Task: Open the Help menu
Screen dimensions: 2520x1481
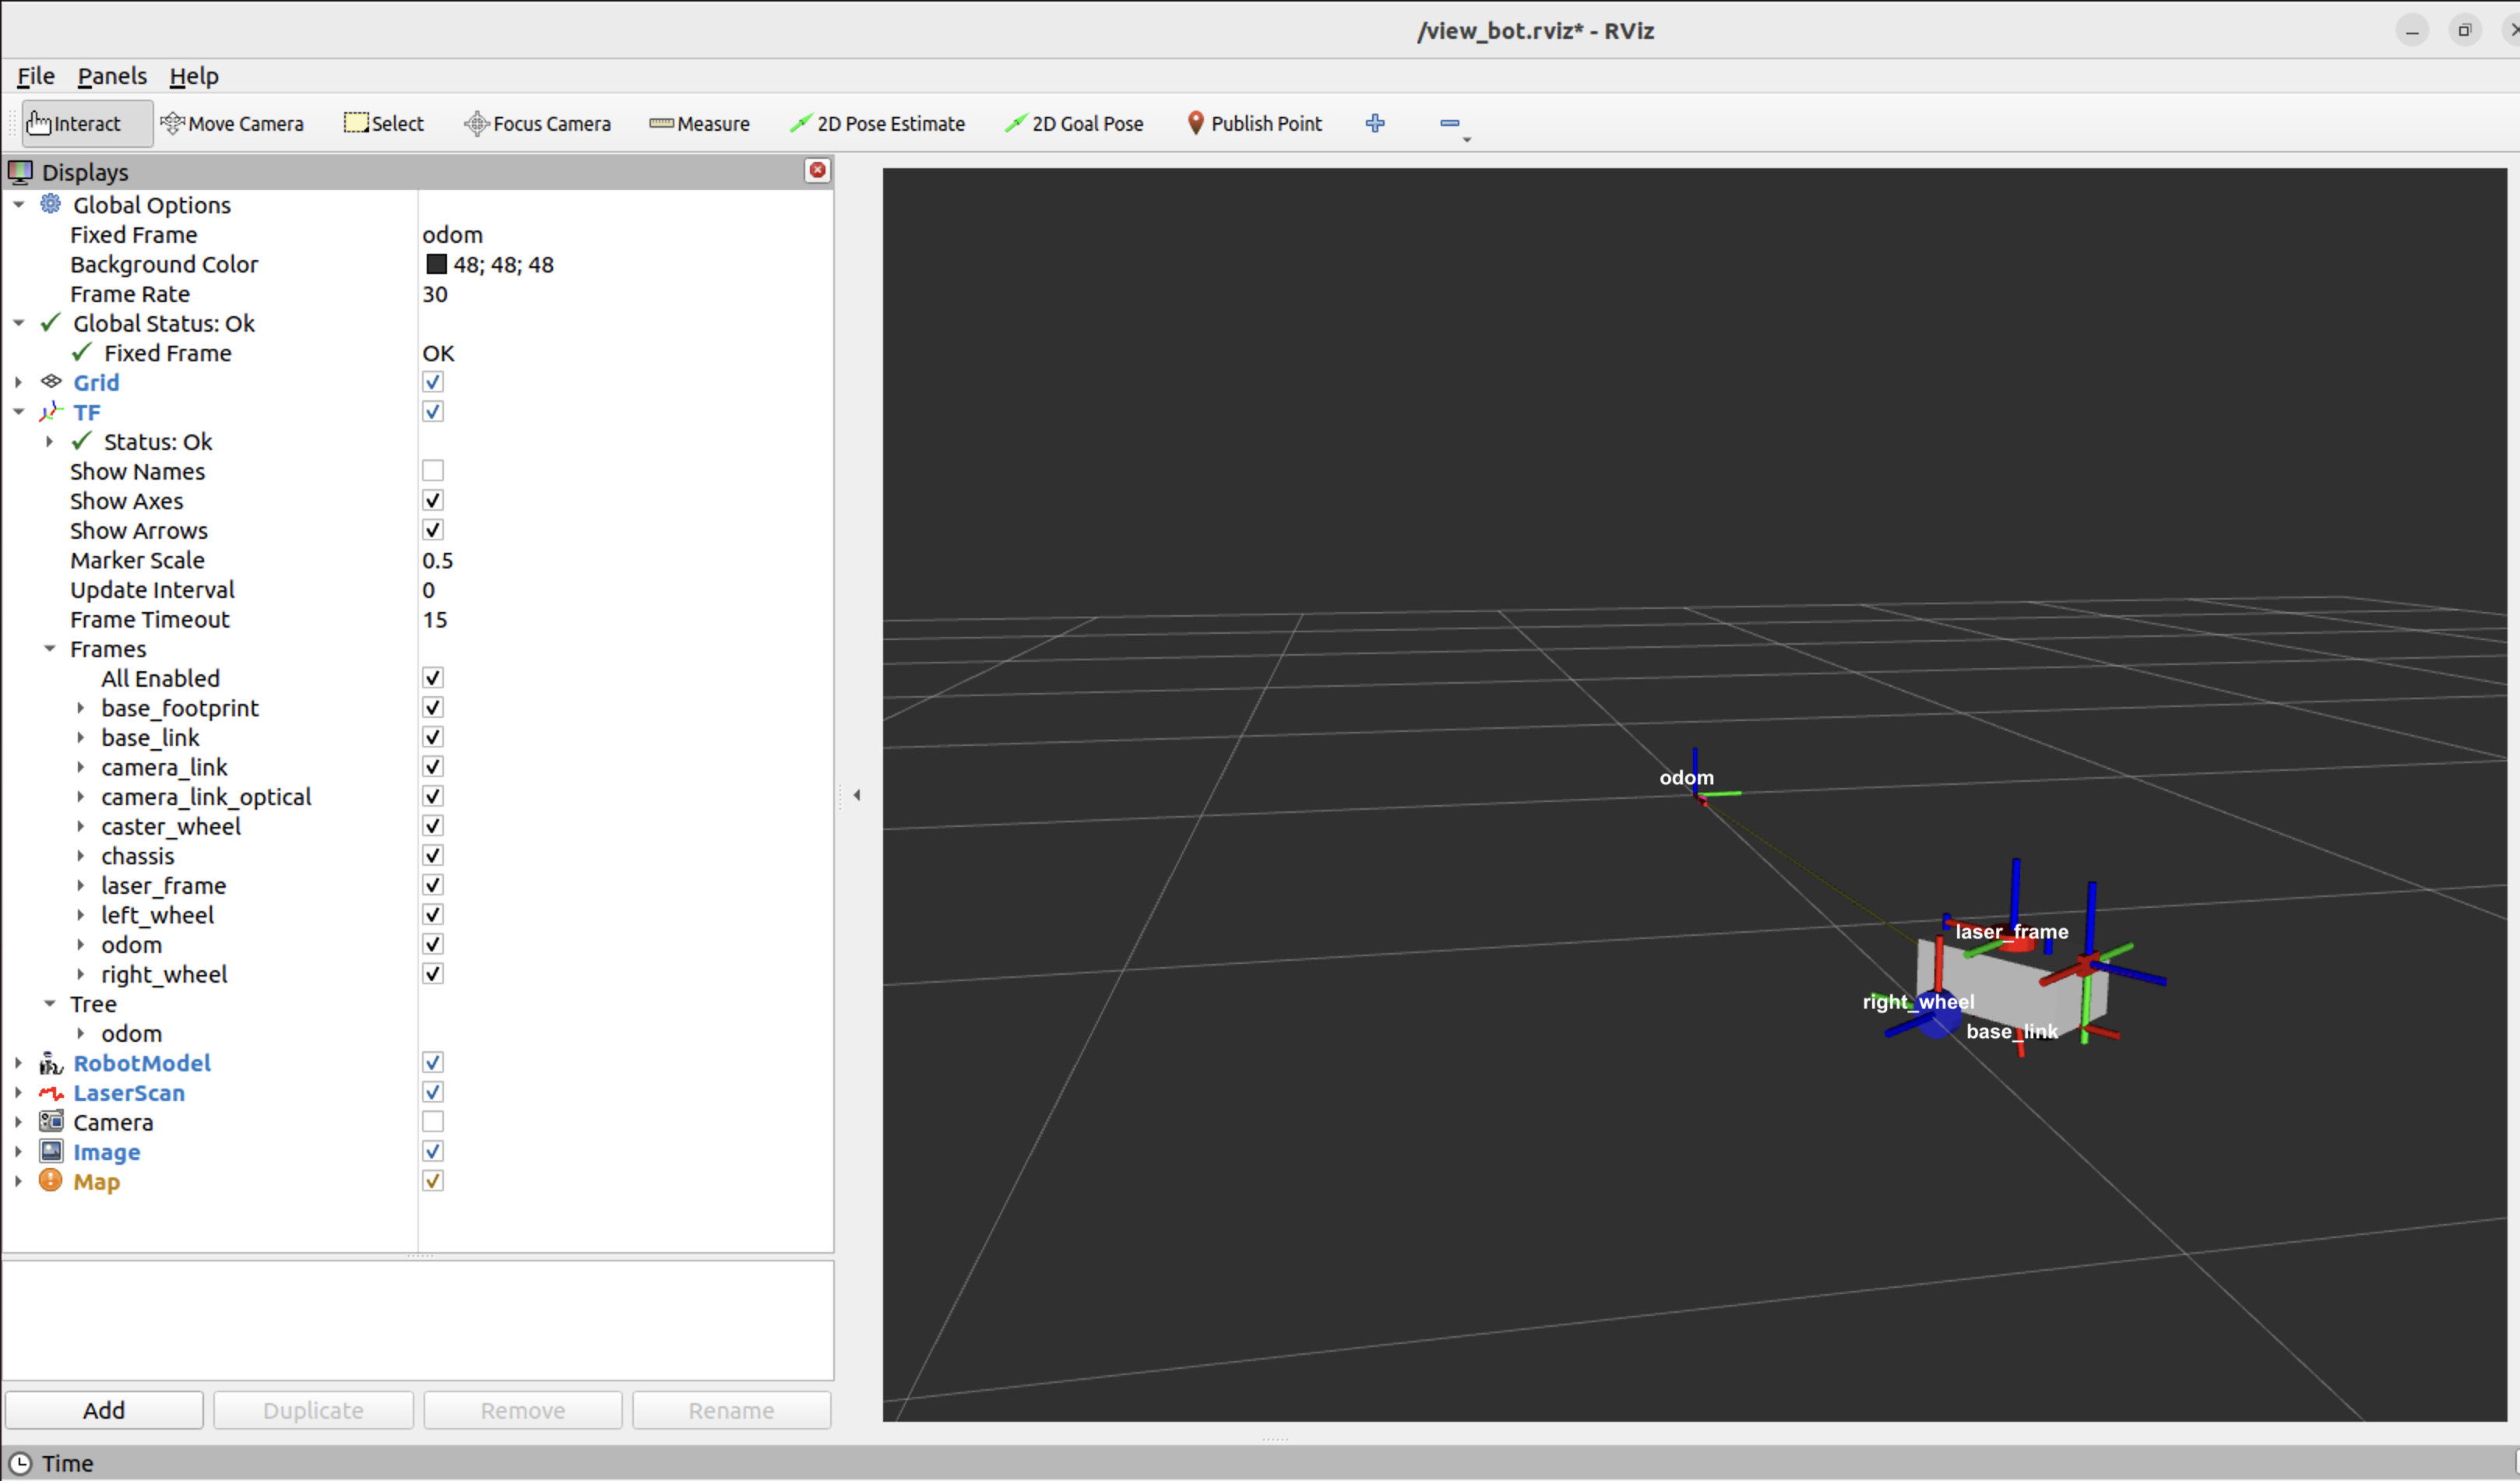Action: click(x=194, y=76)
